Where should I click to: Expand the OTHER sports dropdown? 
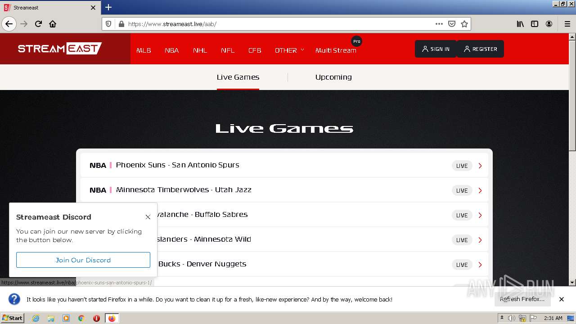click(289, 50)
